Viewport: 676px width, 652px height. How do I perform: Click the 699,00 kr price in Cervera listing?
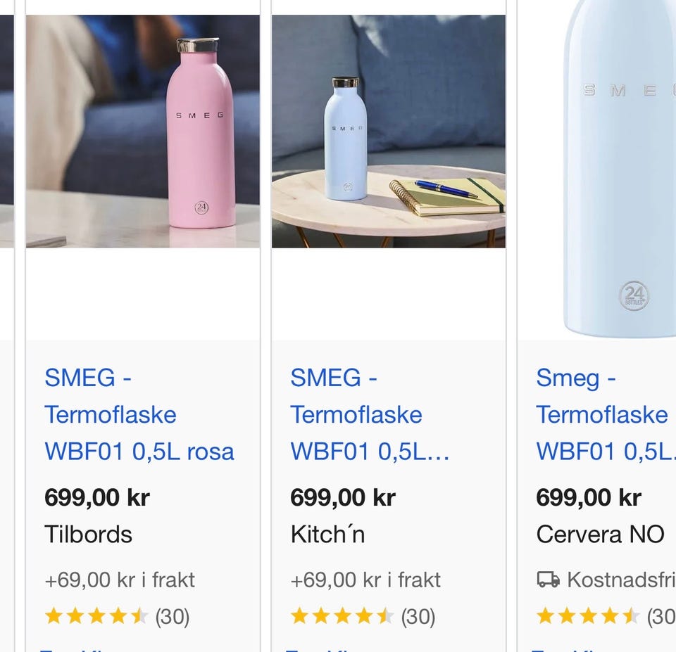[x=589, y=497]
